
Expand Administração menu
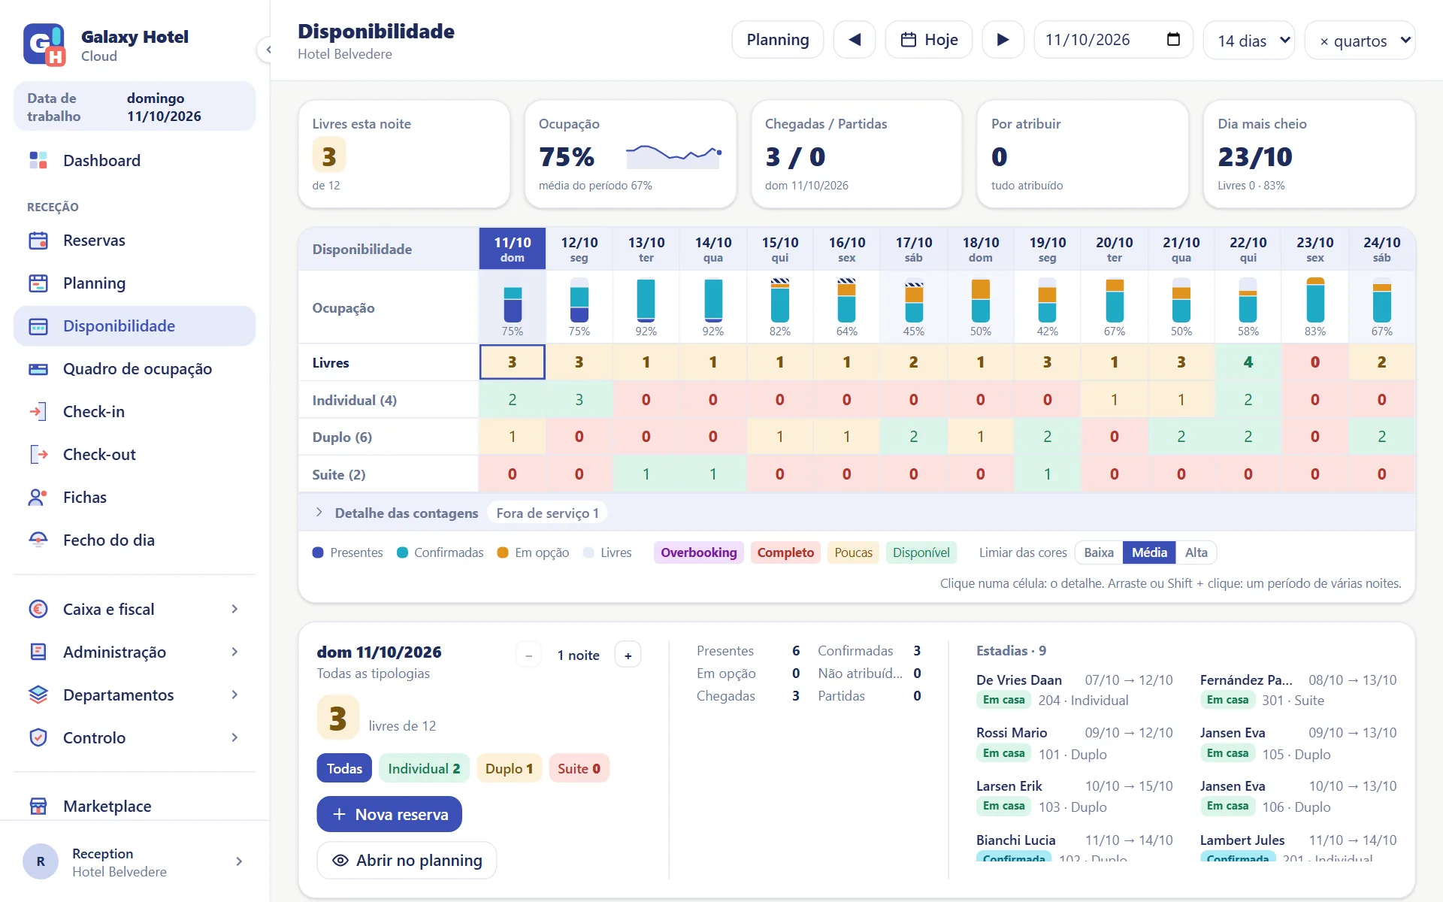(135, 652)
